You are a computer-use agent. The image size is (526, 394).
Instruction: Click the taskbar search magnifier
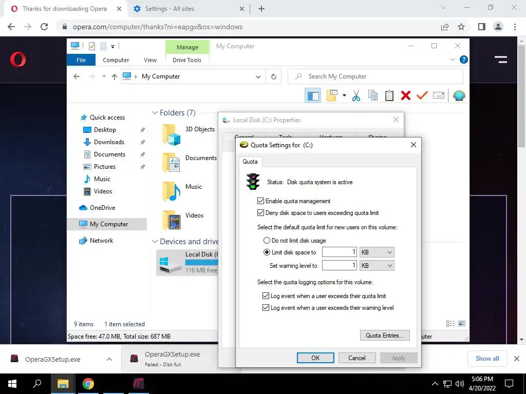(37, 383)
